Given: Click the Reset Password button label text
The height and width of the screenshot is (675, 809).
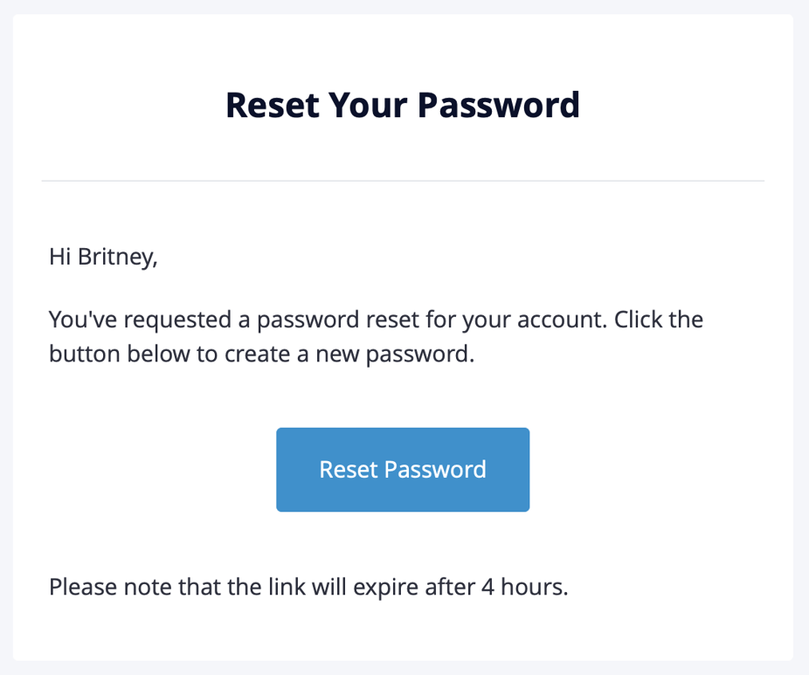Looking at the screenshot, I should click(403, 469).
